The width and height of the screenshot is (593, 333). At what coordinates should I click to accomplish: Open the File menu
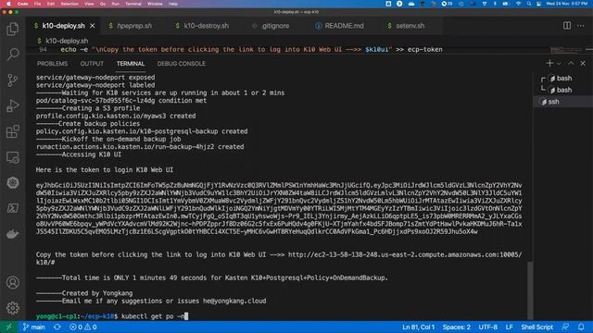tap(37, 4)
